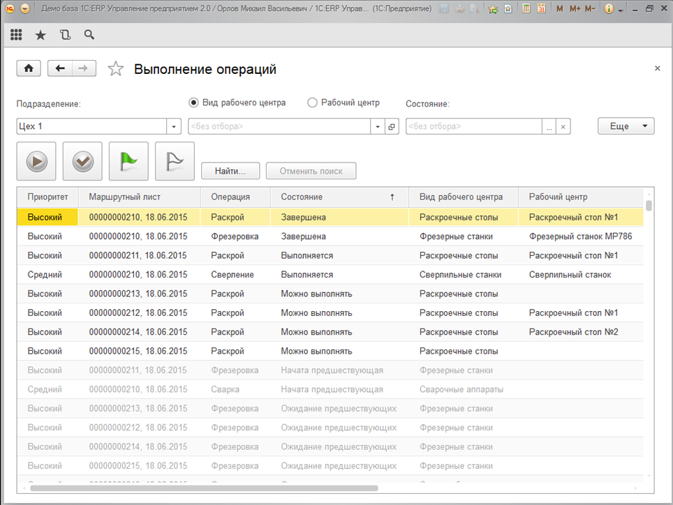
Task: Sort by Маршрутный лист column header
Action: [139, 197]
